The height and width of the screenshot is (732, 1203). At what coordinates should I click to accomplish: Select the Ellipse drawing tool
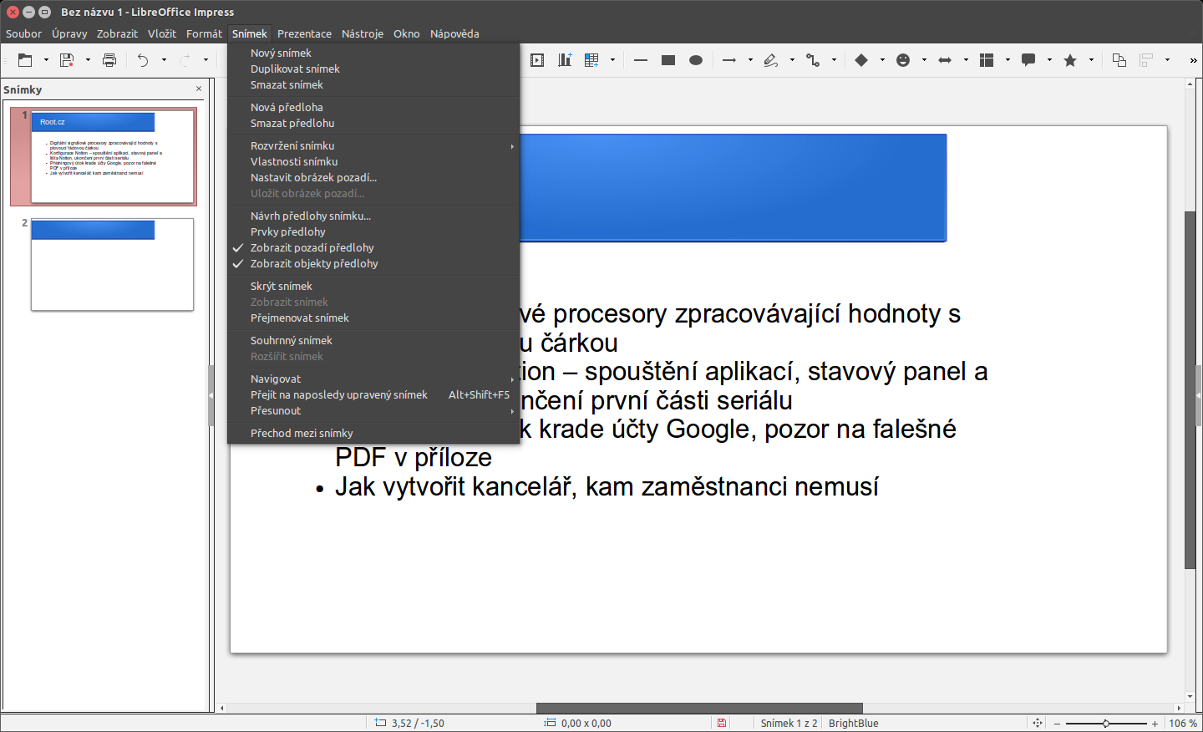696,60
